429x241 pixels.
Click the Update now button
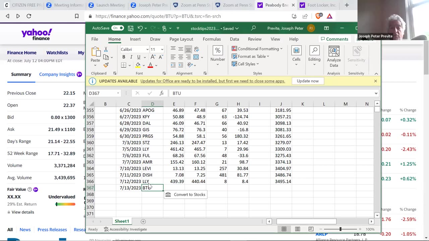[308, 81]
